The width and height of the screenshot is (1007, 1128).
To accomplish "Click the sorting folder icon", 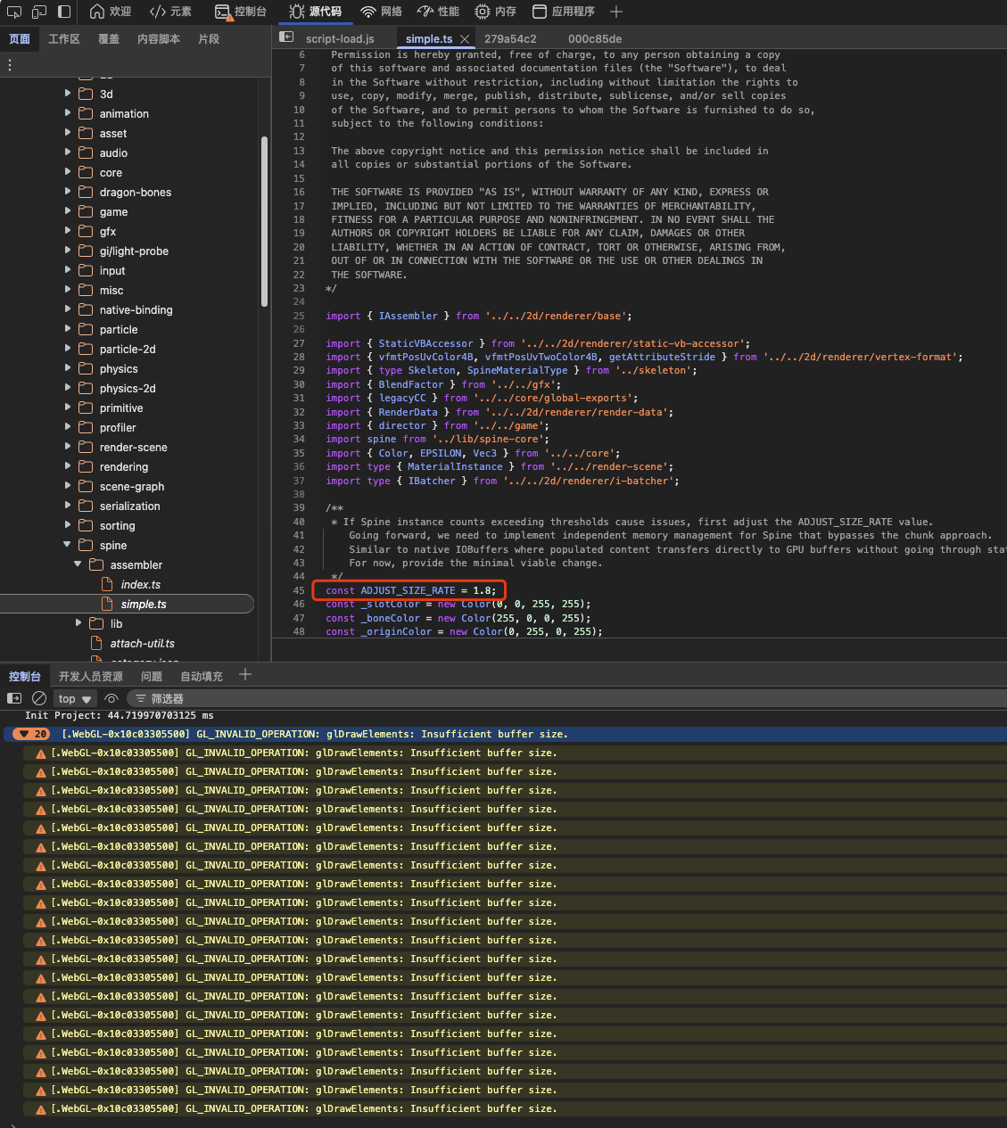I will pyautogui.click(x=86, y=525).
